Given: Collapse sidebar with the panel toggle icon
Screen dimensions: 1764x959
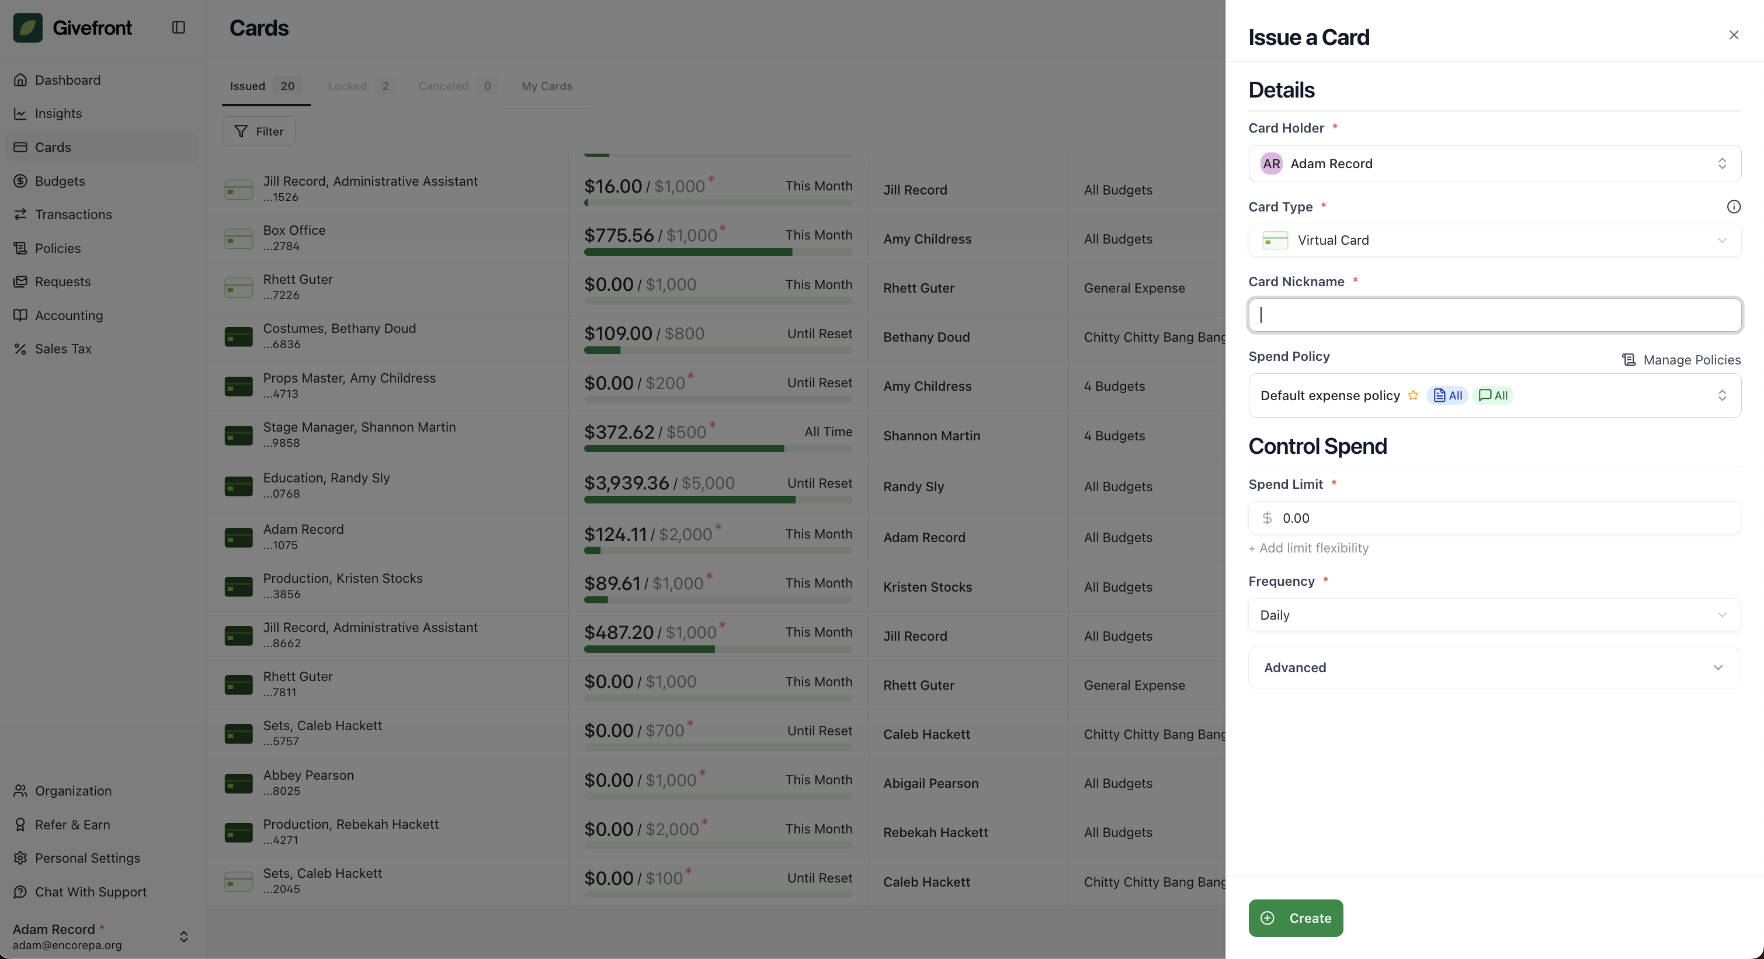Looking at the screenshot, I should click(x=179, y=27).
